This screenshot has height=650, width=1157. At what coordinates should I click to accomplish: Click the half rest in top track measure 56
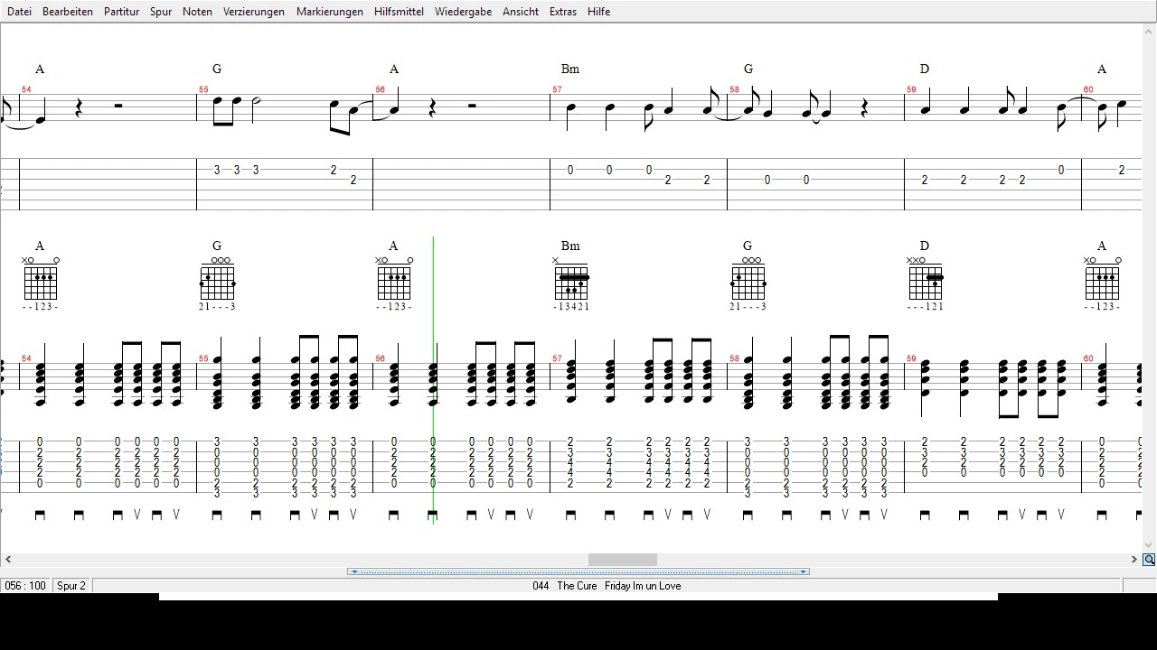pos(473,106)
